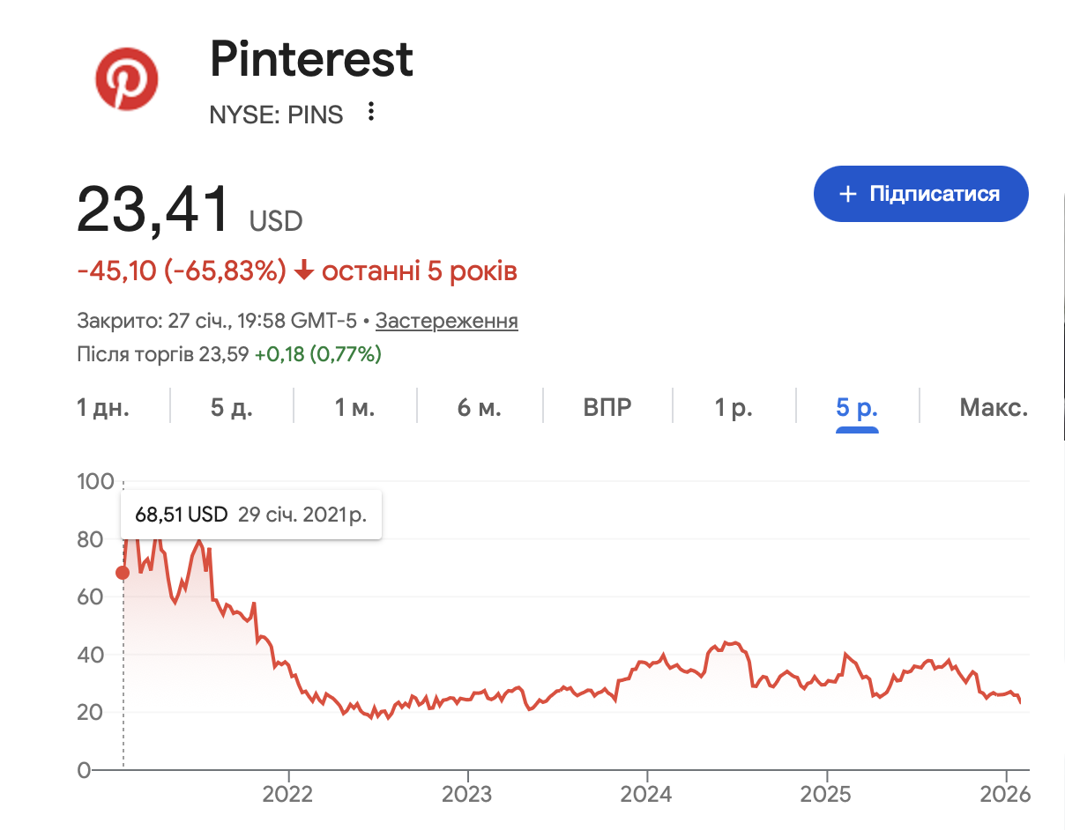The height and width of the screenshot is (830, 1065).
Task: Click the 68,51 USD chart tooltip
Action: (x=250, y=515)
